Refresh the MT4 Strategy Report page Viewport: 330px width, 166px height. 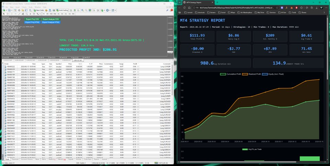(x=184, y=8)
